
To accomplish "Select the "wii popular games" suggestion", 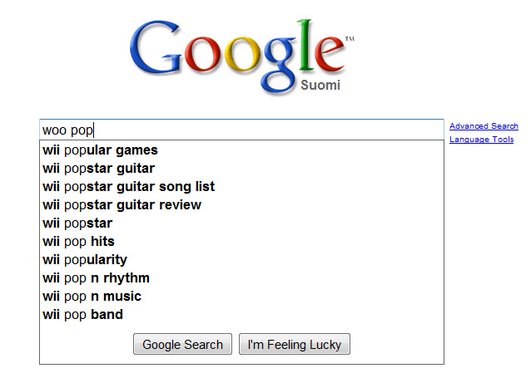I will click(x=100, y=150).
